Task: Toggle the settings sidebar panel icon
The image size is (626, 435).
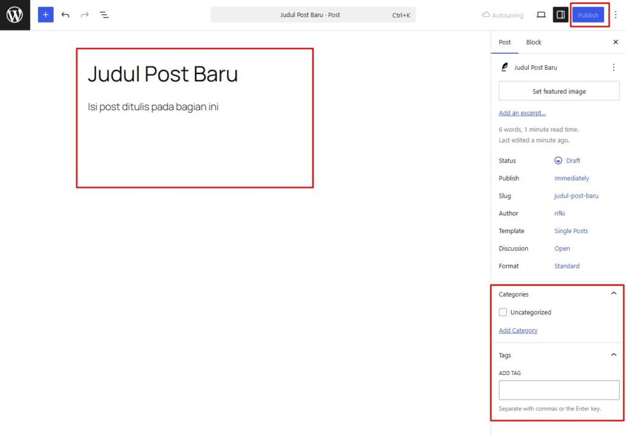Action: (x=561, y=15)
